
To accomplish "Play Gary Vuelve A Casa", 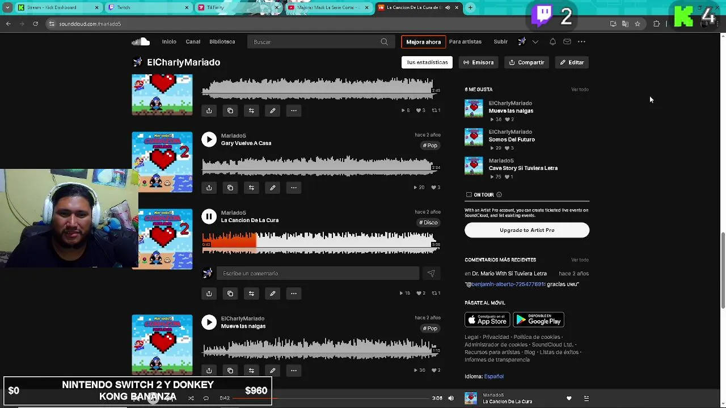I will pyautogui.click(x=209, y=139).
